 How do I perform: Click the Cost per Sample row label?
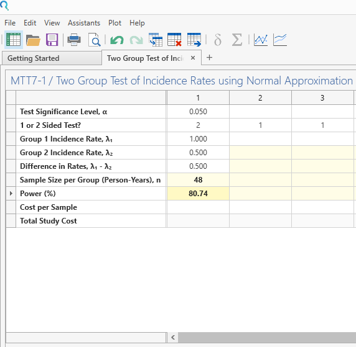49,207
